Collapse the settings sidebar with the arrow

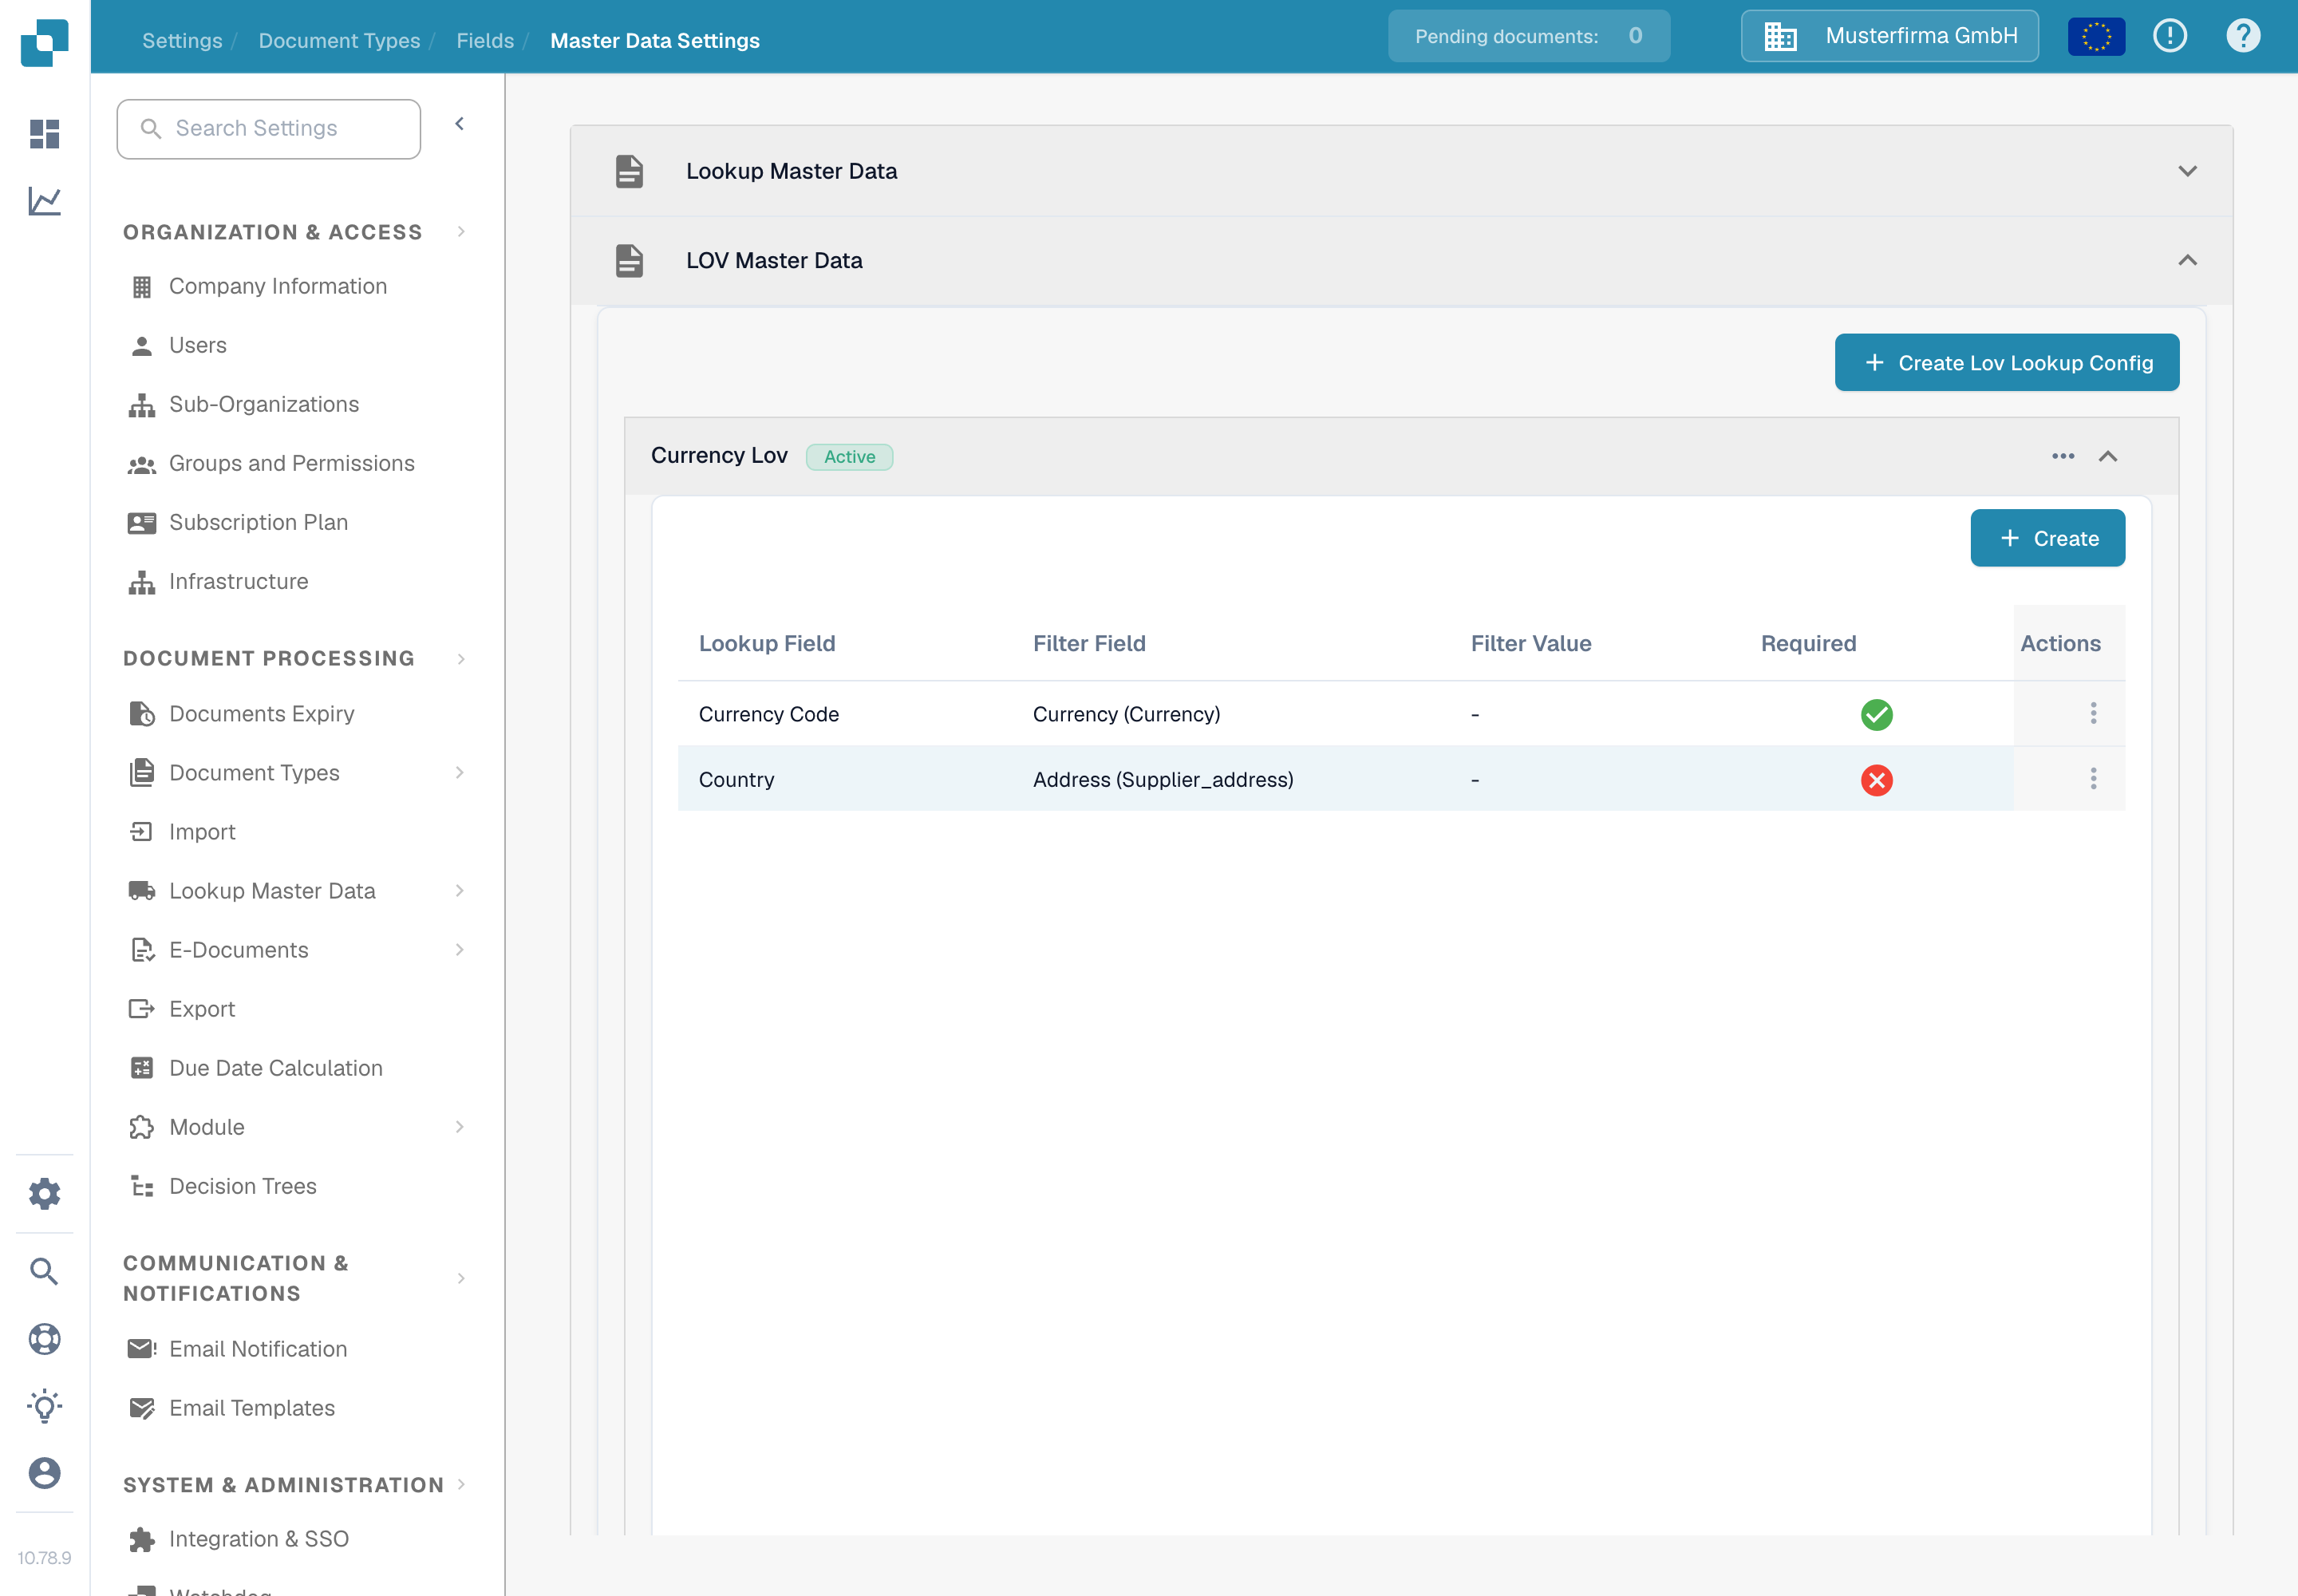pos(460,124)
